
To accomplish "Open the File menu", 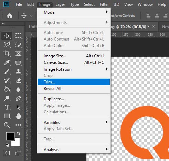I will click(19, 4).
